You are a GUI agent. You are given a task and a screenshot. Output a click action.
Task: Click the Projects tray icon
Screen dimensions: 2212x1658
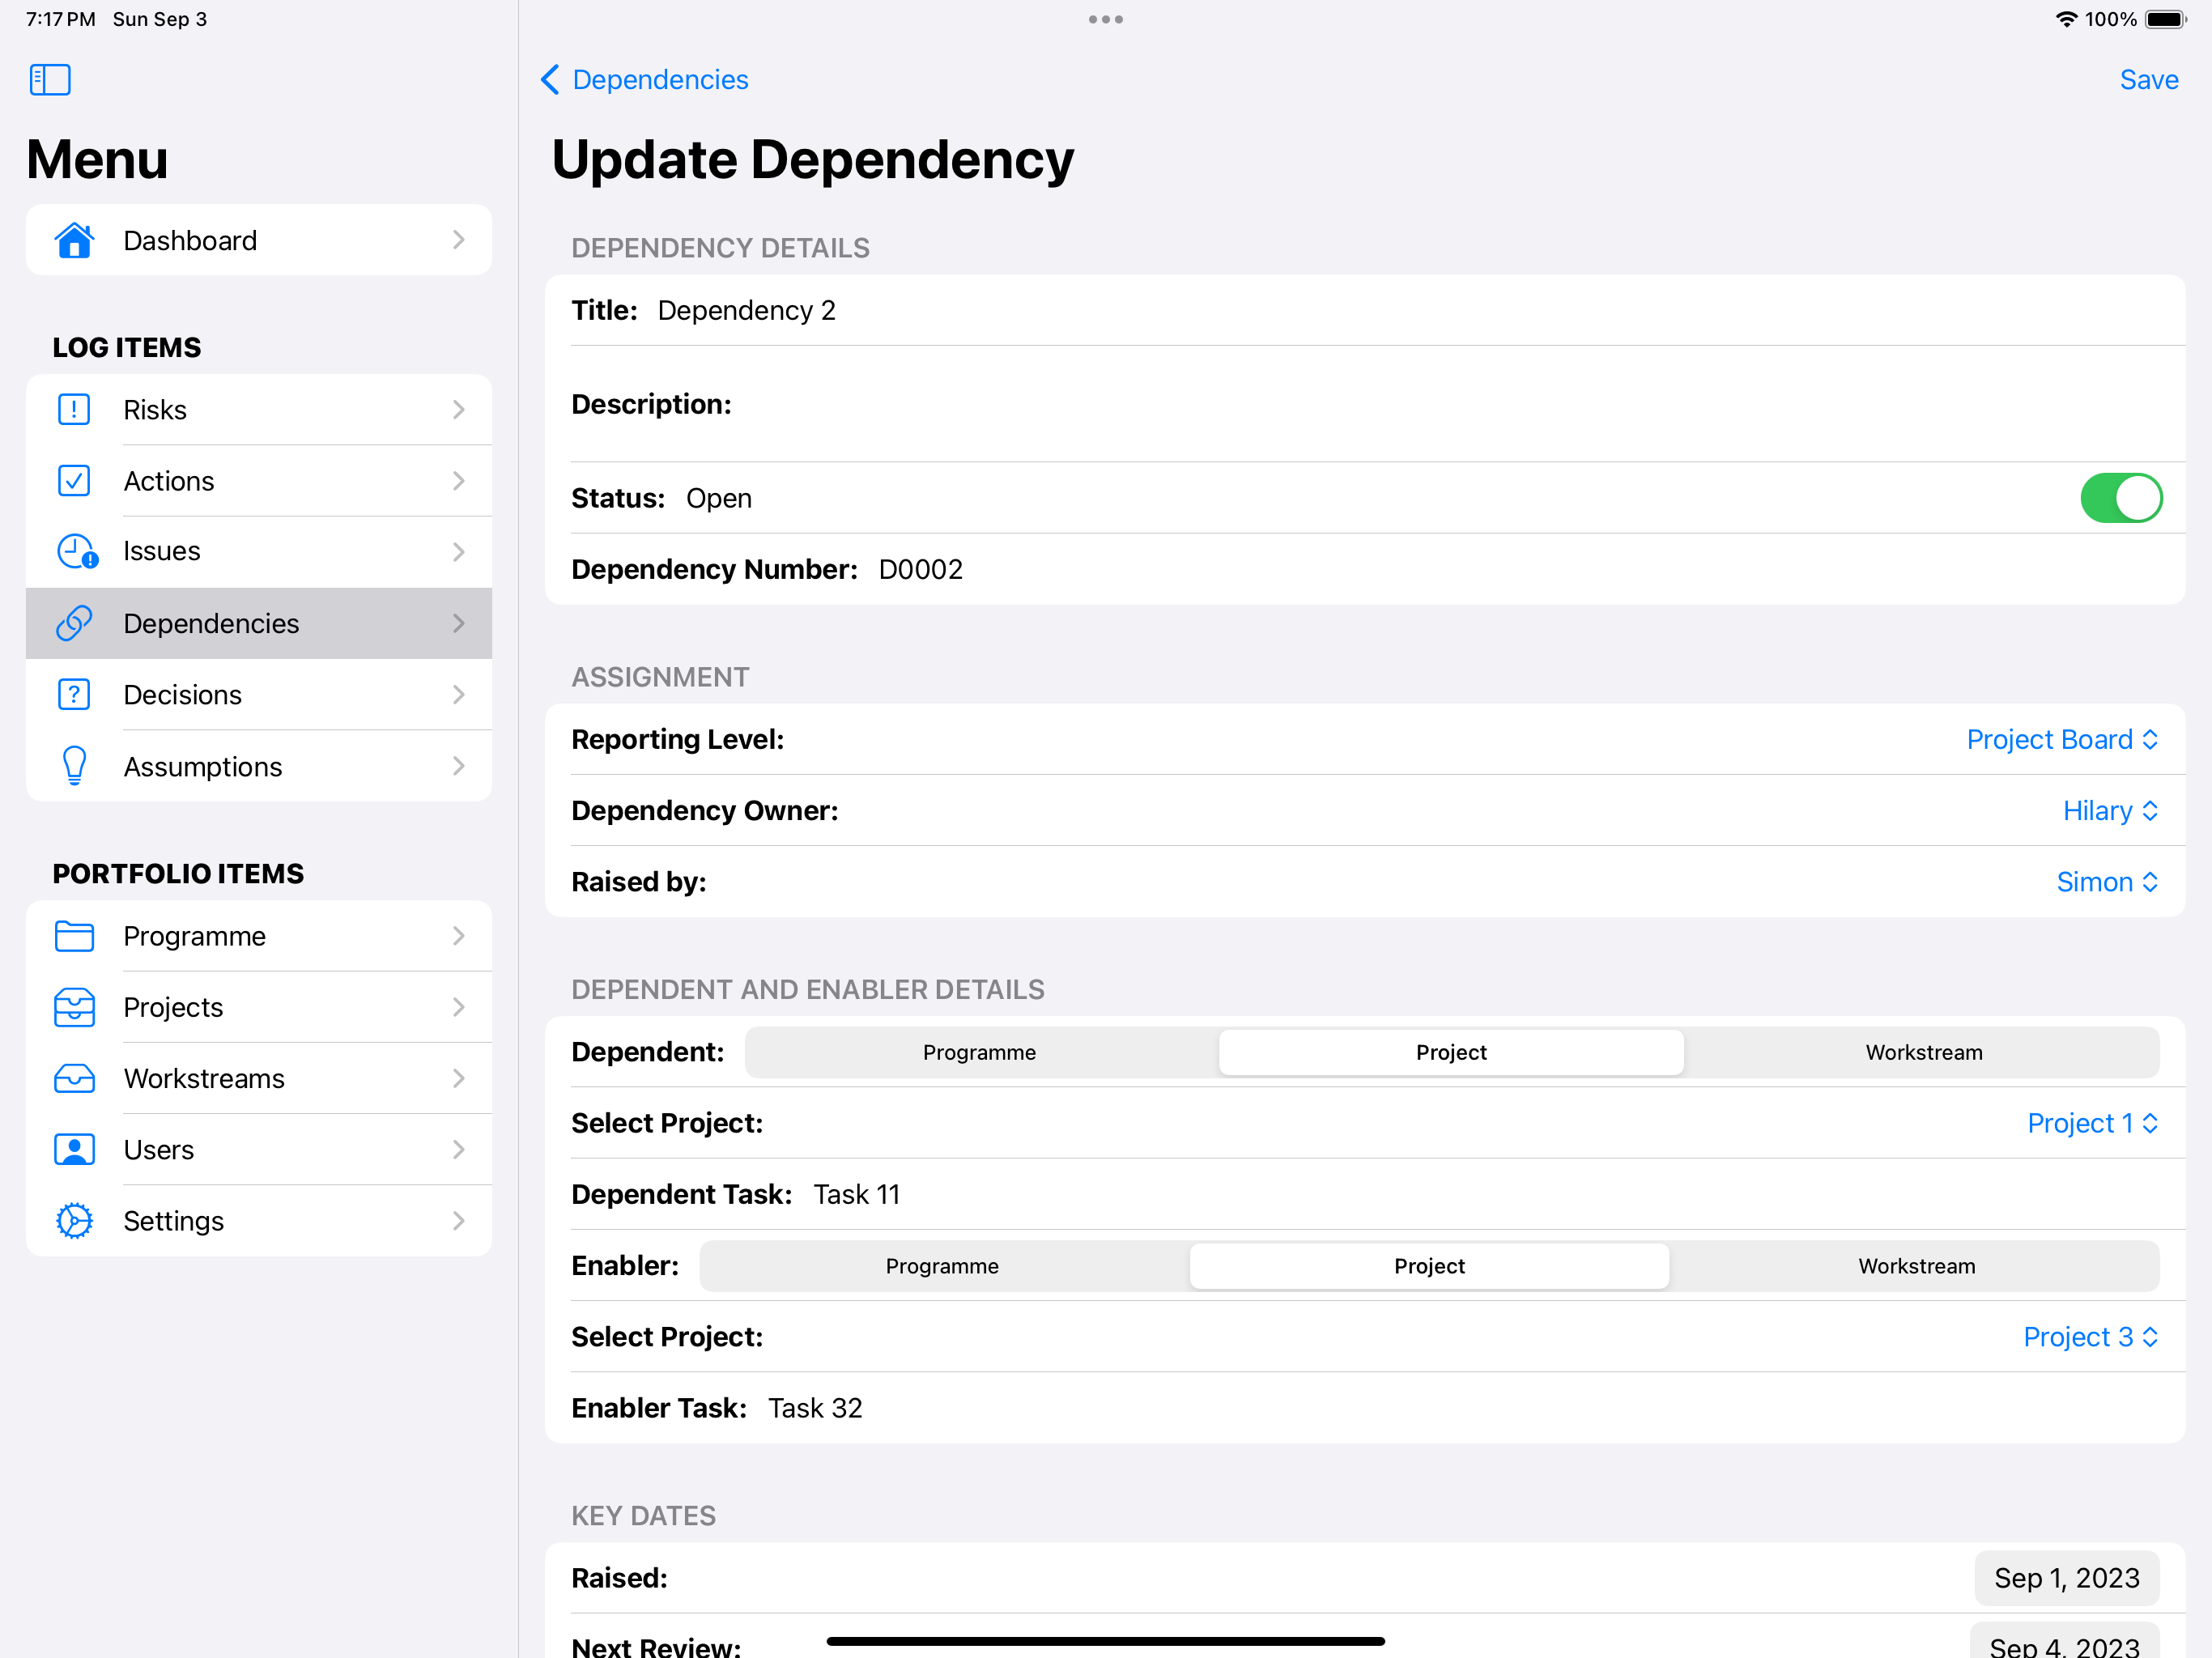pyautogui.click(x=74, y=1007)
